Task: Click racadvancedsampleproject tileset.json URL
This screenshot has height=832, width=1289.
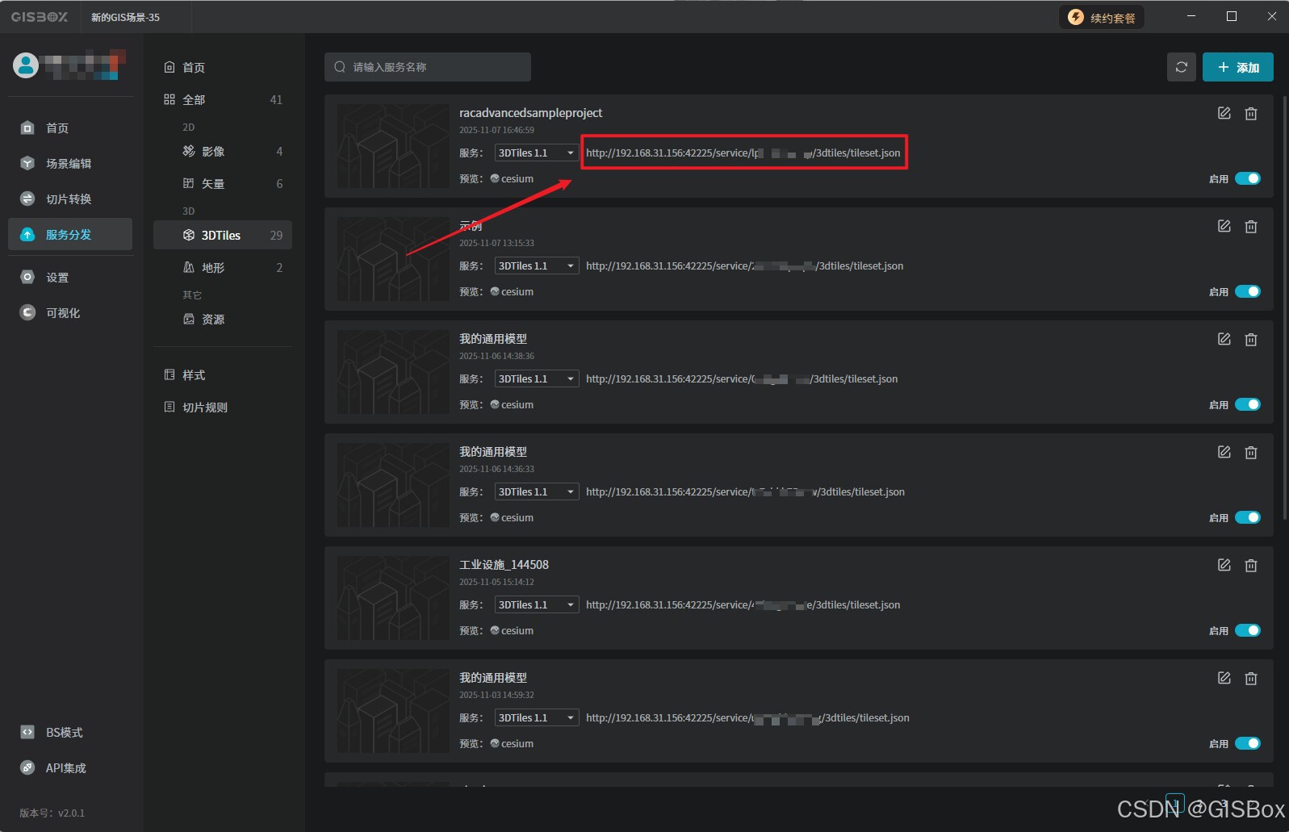Action: (x=743, y=153)
